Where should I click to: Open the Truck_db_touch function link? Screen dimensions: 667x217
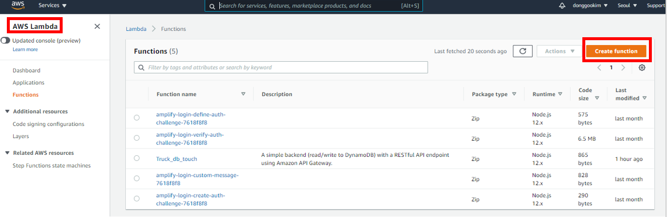(x=177, y=159)
